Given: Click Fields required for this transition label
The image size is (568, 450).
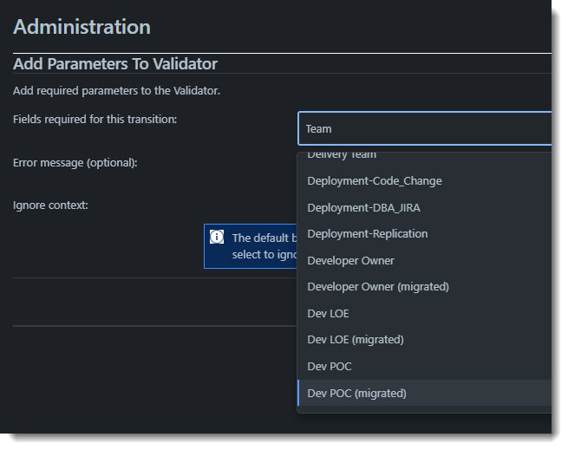Looking at the screenshot, I should click(95, 119).
